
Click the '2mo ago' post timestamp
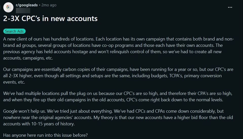tap(49, 5)
